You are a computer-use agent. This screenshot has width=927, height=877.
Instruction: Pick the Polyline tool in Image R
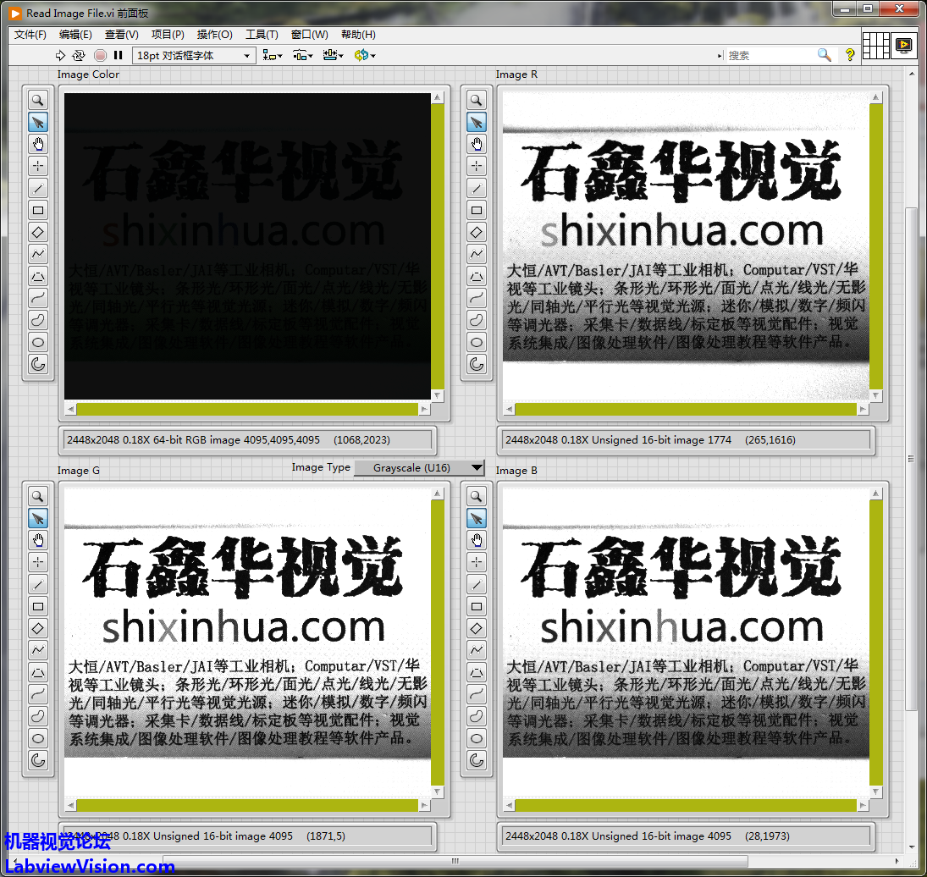[477, 254]
